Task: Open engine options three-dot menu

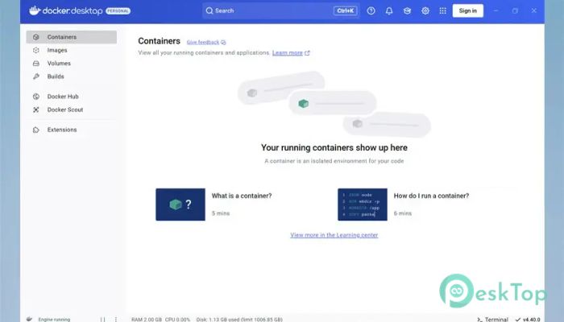Action: (x=116, y=319)
